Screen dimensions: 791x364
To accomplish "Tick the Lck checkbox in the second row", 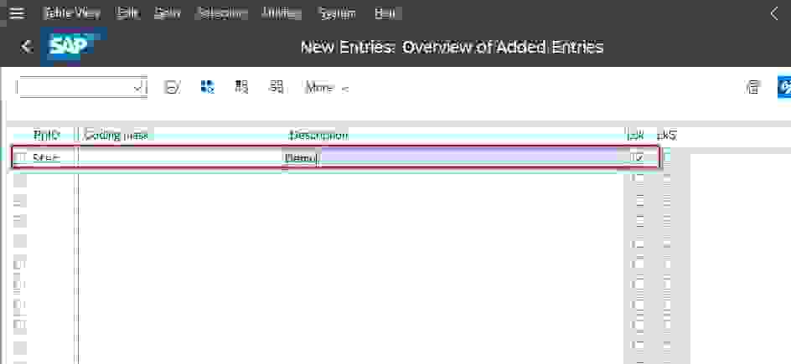I will [x=639, y=178].
